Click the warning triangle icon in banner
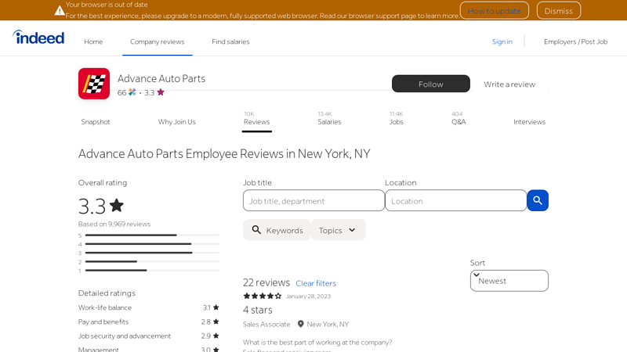Screen dimensions: 627x352 tap(60, 10)
